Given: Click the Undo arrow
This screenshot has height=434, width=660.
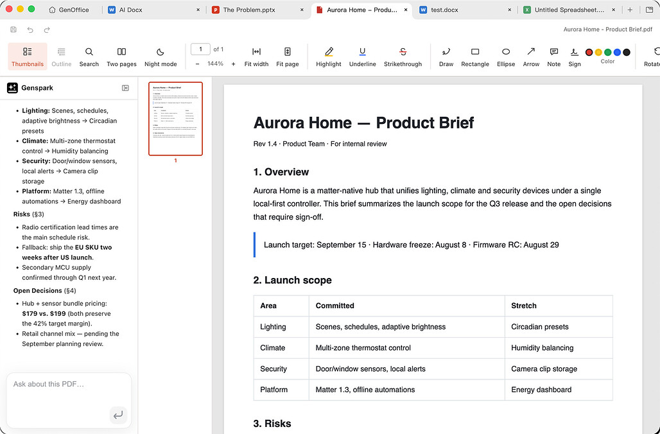Looking at the screenshot, I should 30,30.
